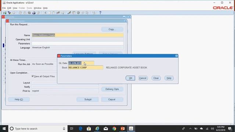Open the Edit menu
235x132 pixels.
[9, 8]
